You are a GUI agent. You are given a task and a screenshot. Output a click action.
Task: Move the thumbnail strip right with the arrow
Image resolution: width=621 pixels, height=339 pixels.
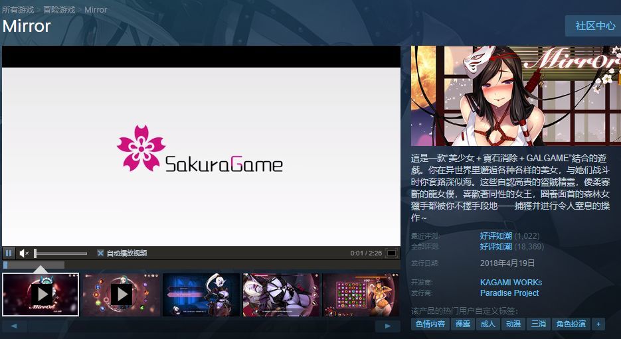(x=388, y=326)
